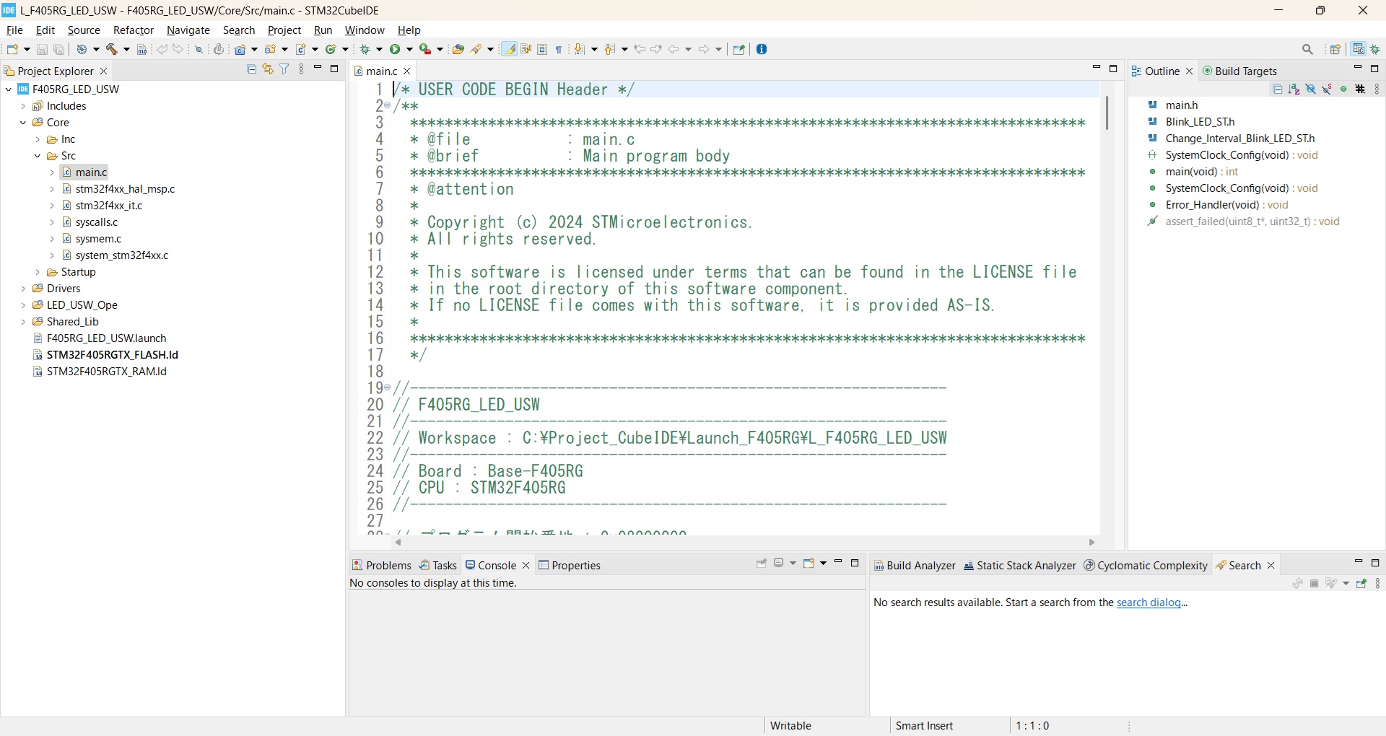The width and height of the screenshot is (1386, 736).
Task: Open the Refactor menu
Action: 134,30
